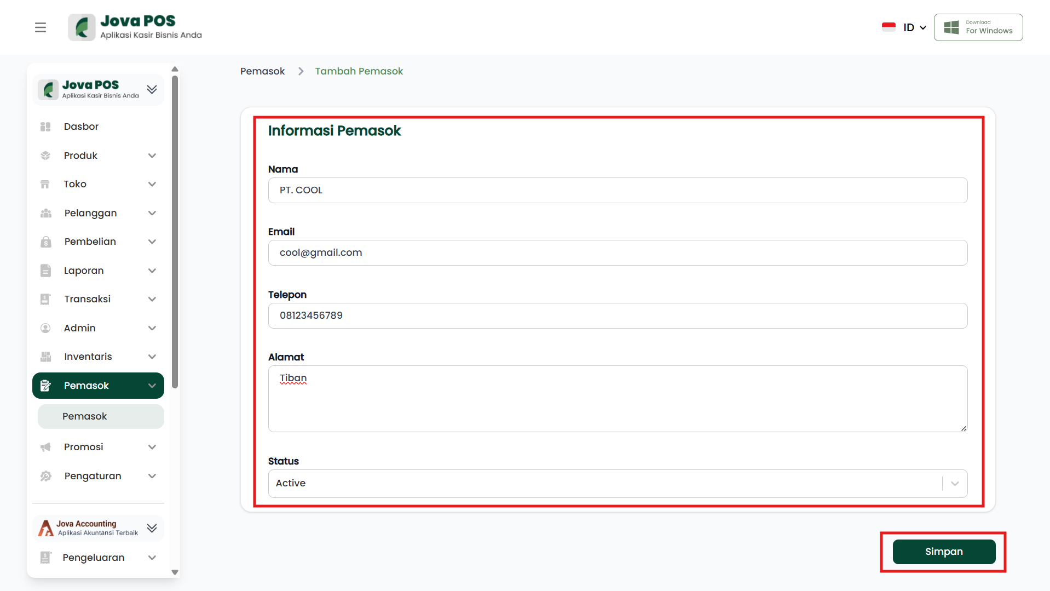This screenshot has width=1050, height=591.
Task: Collapse the Jova POS sidebar section
Action: [152, 89]
